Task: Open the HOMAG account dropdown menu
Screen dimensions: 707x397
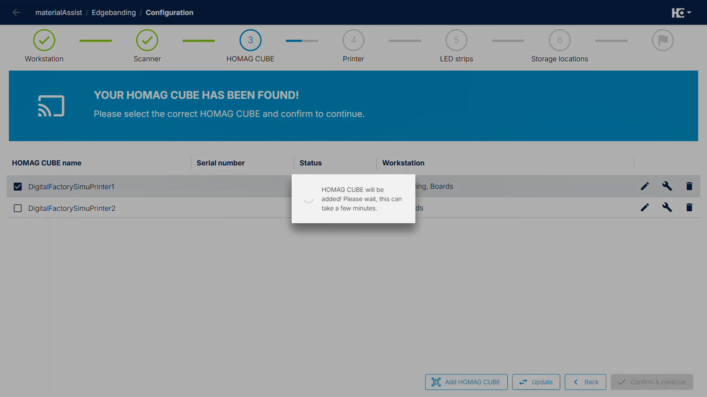Action: coord(681,13)
